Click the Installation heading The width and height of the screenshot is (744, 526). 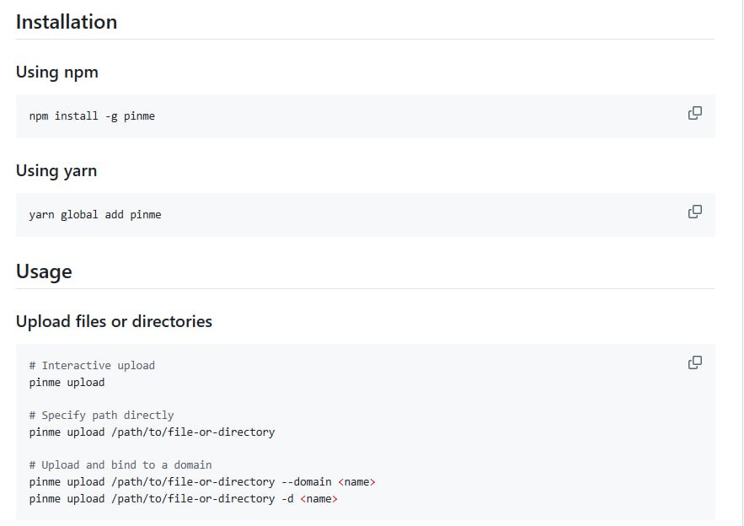pyautogui.click(x=67, y=22)
